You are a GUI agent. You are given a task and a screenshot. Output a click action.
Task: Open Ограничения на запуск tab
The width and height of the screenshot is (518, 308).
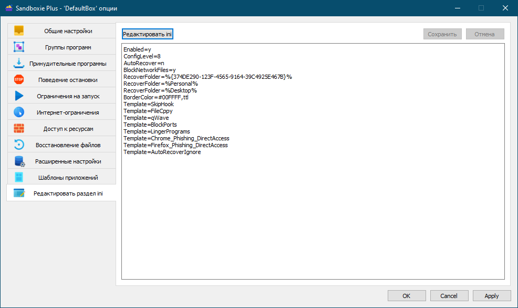click(x=62, y=96)
